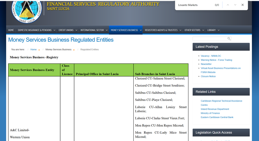Open Credit Unions menu
259x141 pixels.
click(66, 30)
